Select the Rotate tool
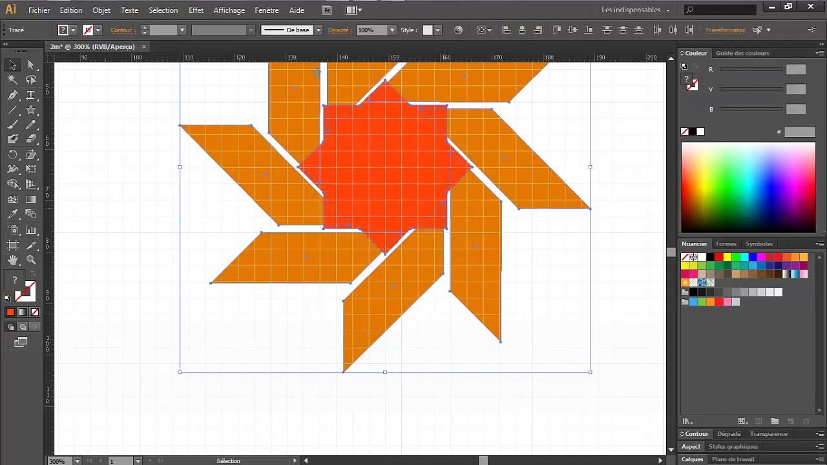The height and width of the screenshot is (465, 827). pos(12,155)
